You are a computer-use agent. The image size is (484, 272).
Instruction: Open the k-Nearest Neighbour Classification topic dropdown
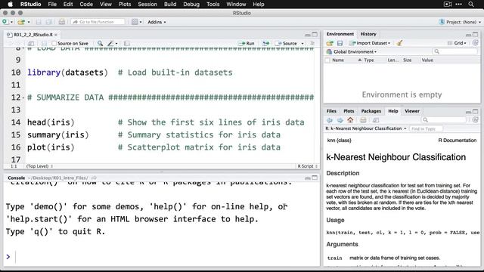coord(366,128)
